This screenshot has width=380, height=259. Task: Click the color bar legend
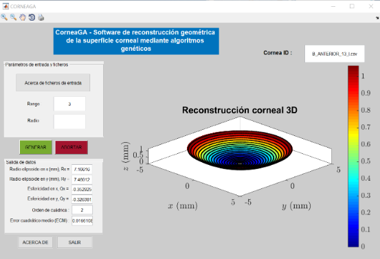pos(353,156)
